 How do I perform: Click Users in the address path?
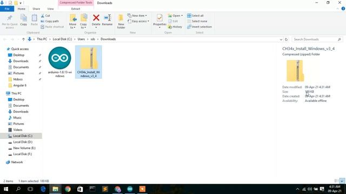click(81, 39)
